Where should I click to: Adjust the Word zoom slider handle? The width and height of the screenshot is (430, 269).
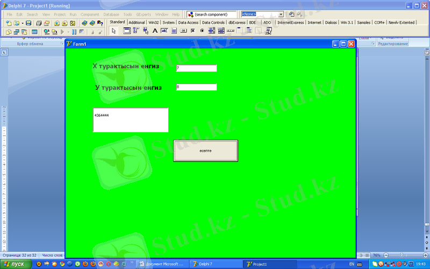[x=402, y=255]
